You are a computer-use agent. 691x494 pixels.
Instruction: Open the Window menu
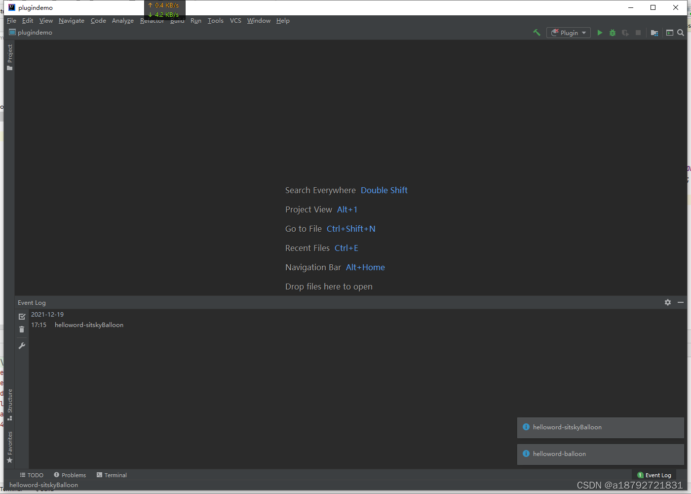[x=259, y=21]
